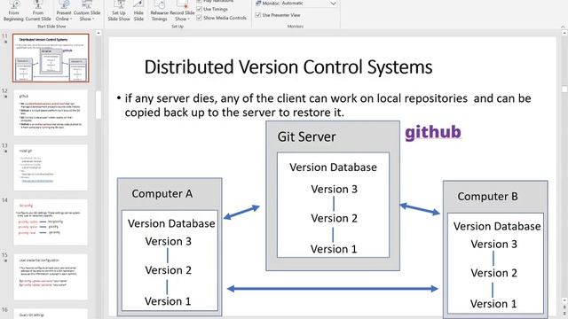568x319 pixels.
Task: Open Record Slide Show options
Action: (x=182, y=12)
